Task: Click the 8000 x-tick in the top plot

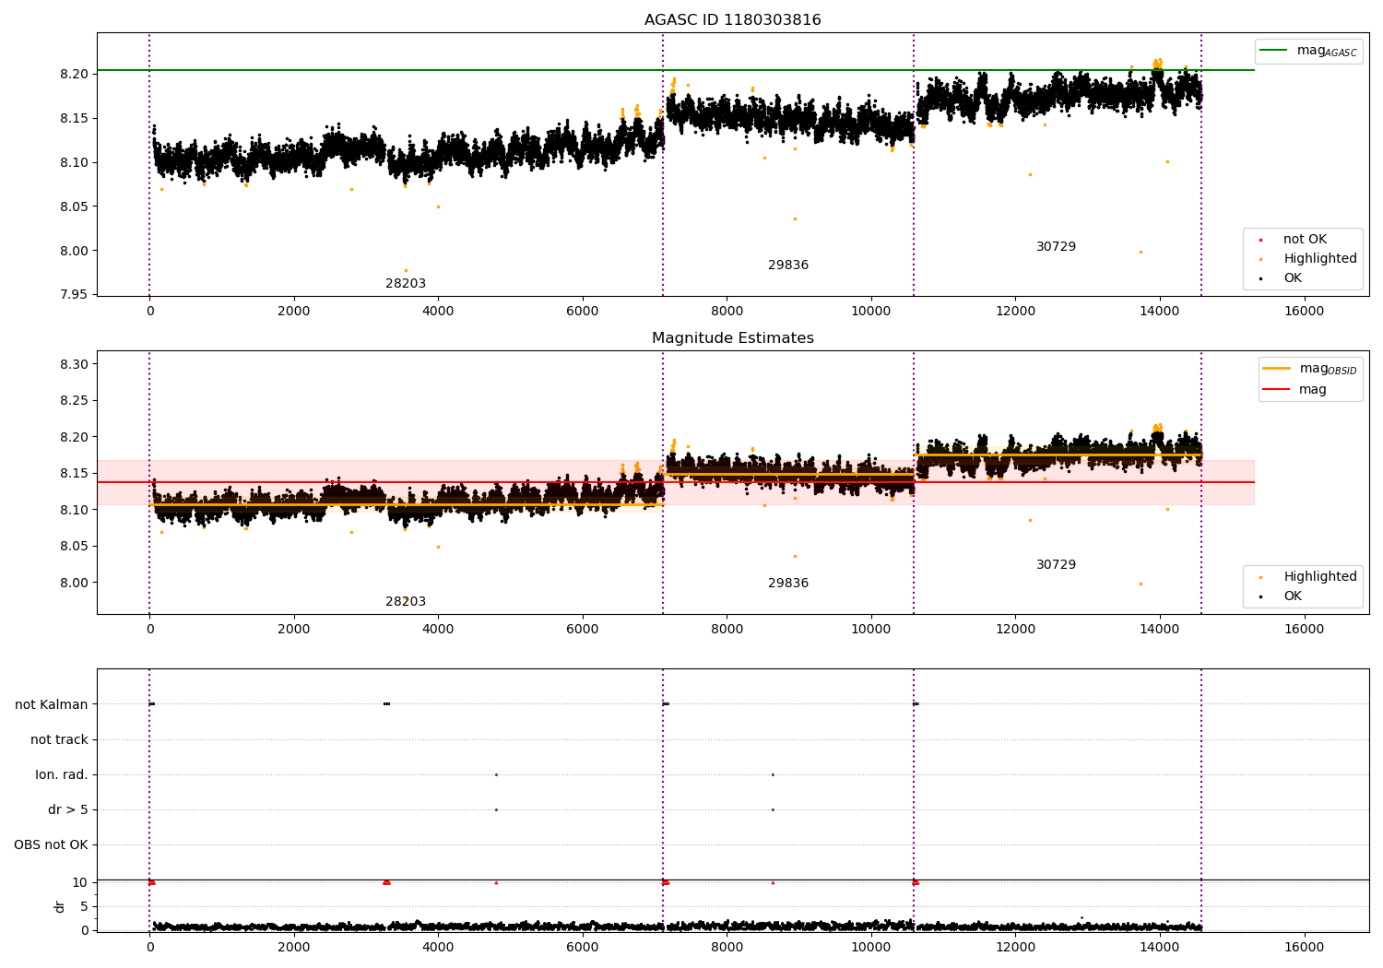Action: tap(727, 312)
